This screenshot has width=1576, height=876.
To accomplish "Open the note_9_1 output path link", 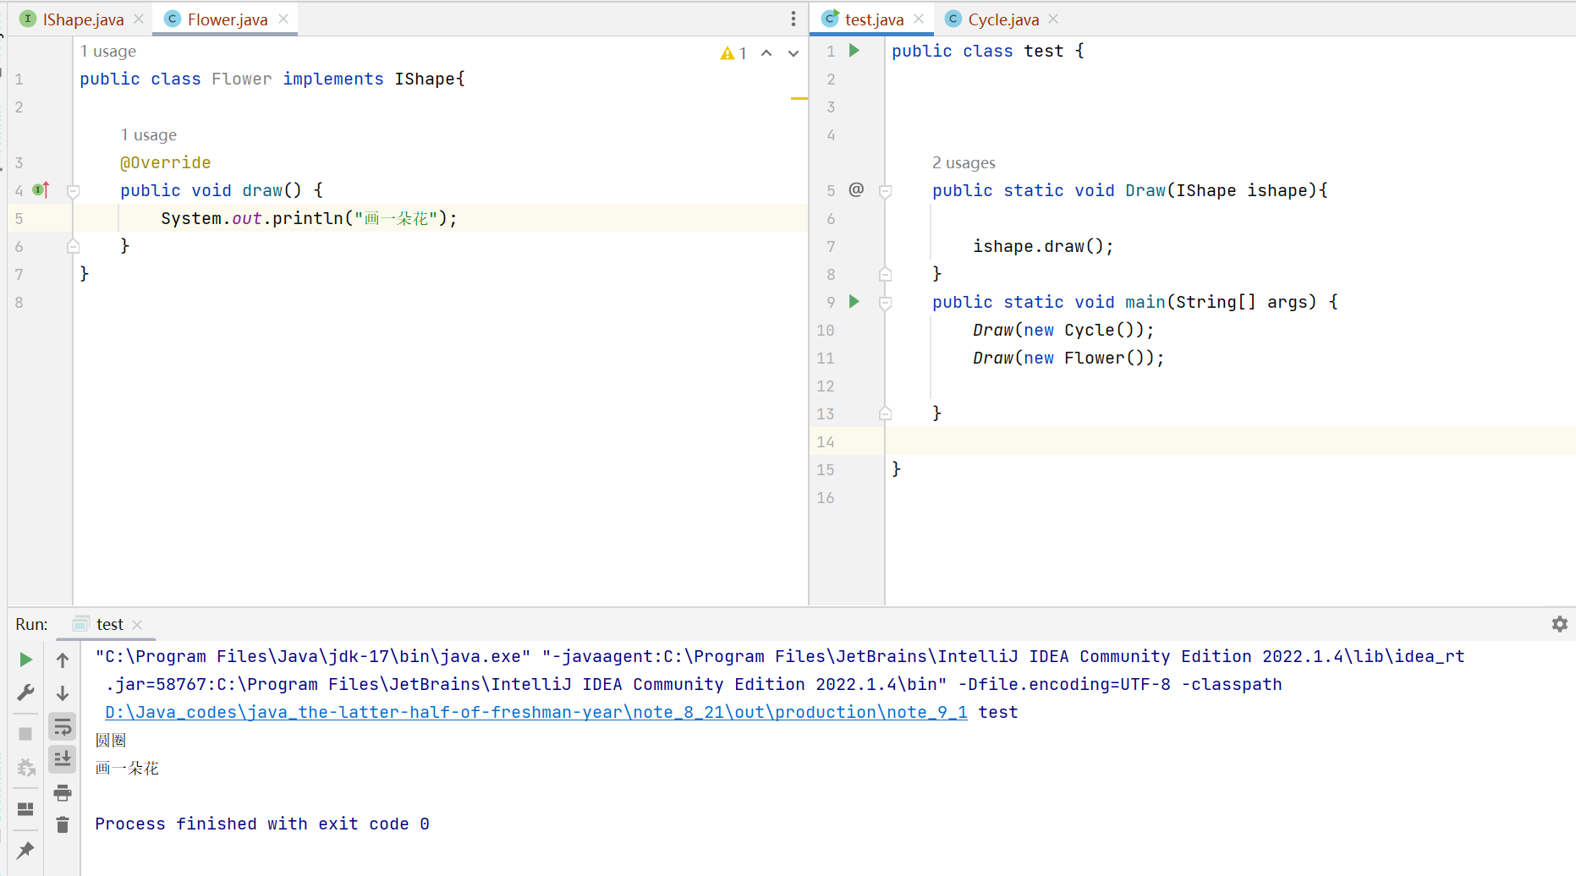I will (x=536, y=712).
